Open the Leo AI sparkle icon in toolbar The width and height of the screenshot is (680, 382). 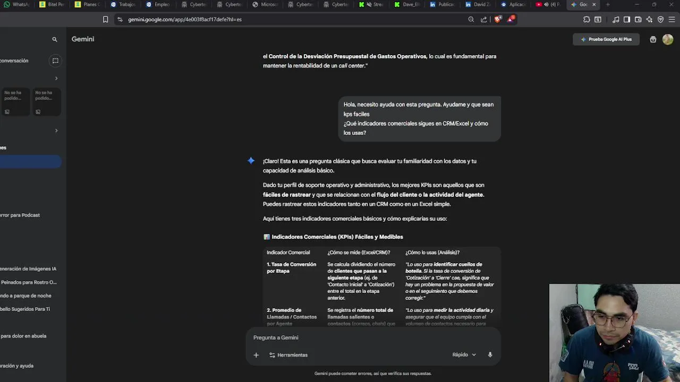click(x=649, y=19)
